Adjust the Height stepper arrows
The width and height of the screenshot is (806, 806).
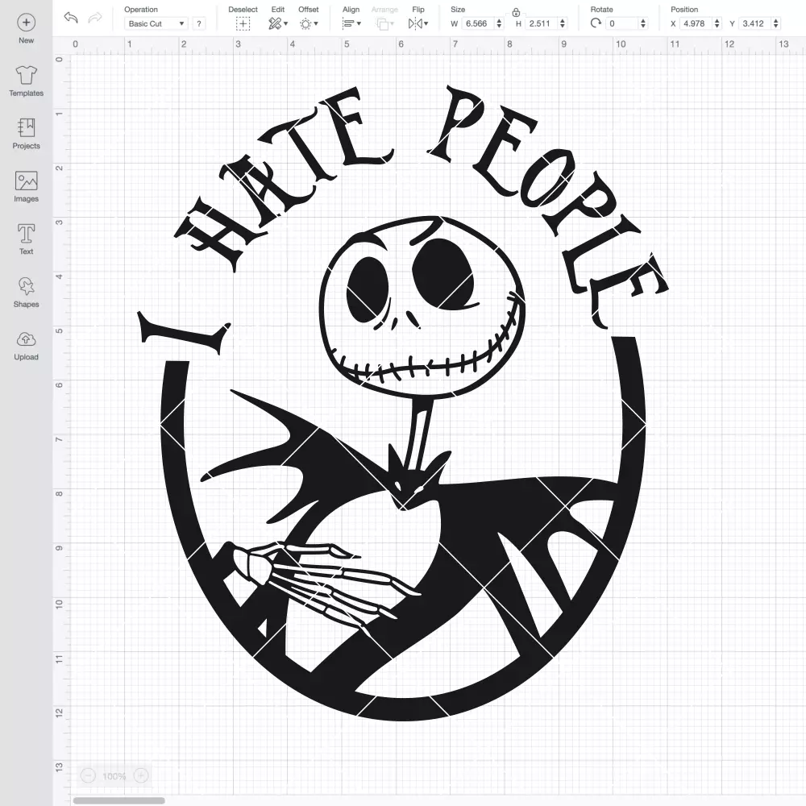pos(563,23)
